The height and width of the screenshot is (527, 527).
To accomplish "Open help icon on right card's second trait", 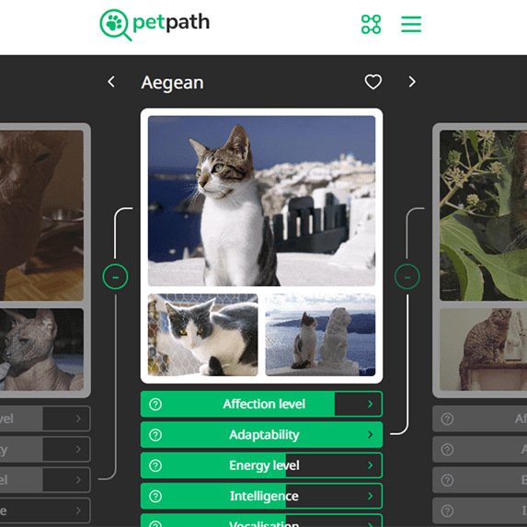I will [x=447, y=450].
